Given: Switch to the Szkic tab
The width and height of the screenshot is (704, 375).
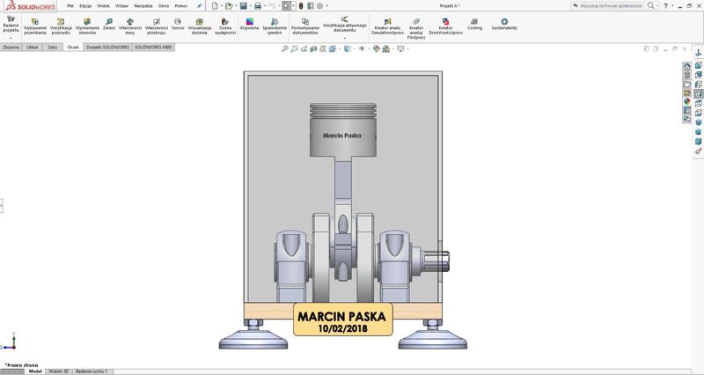Looking at the screenshot, I should pos(53,47).
